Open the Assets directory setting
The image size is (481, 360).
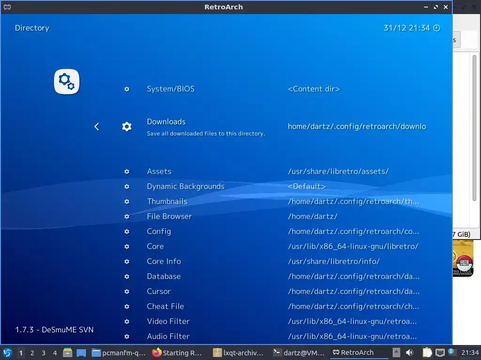[159, 172]
